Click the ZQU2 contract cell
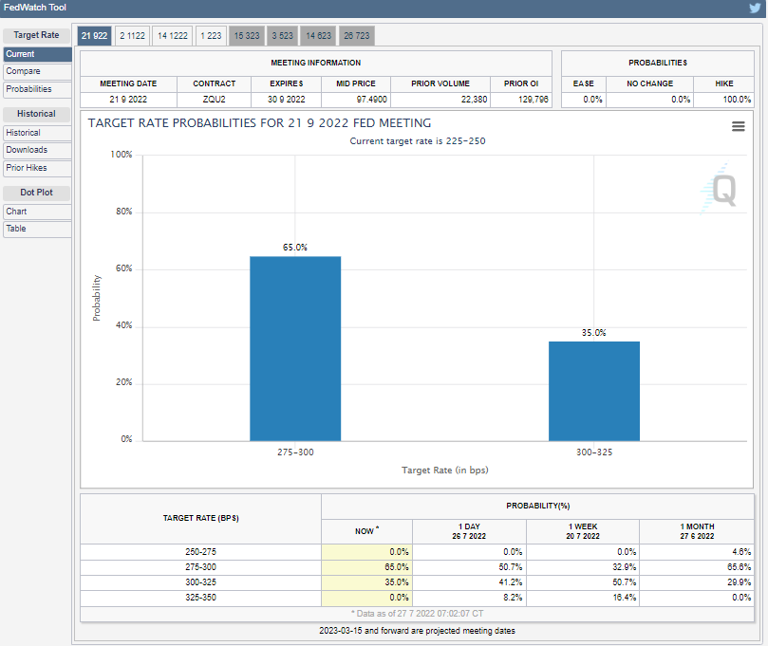The width and height of the screenshot is (768, 646). pos(214,100)
